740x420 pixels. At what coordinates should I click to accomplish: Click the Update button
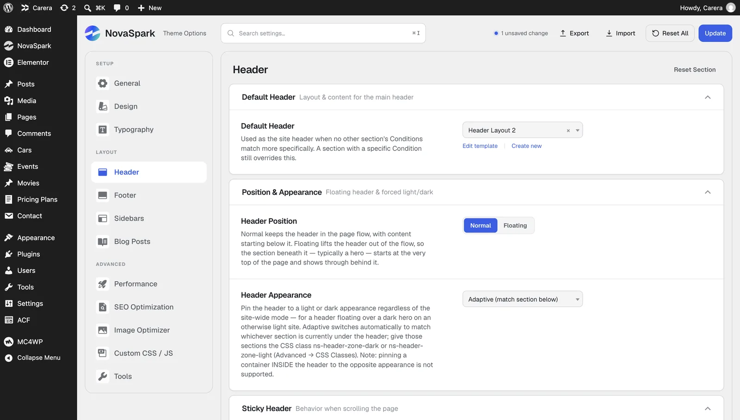point(715,33)
